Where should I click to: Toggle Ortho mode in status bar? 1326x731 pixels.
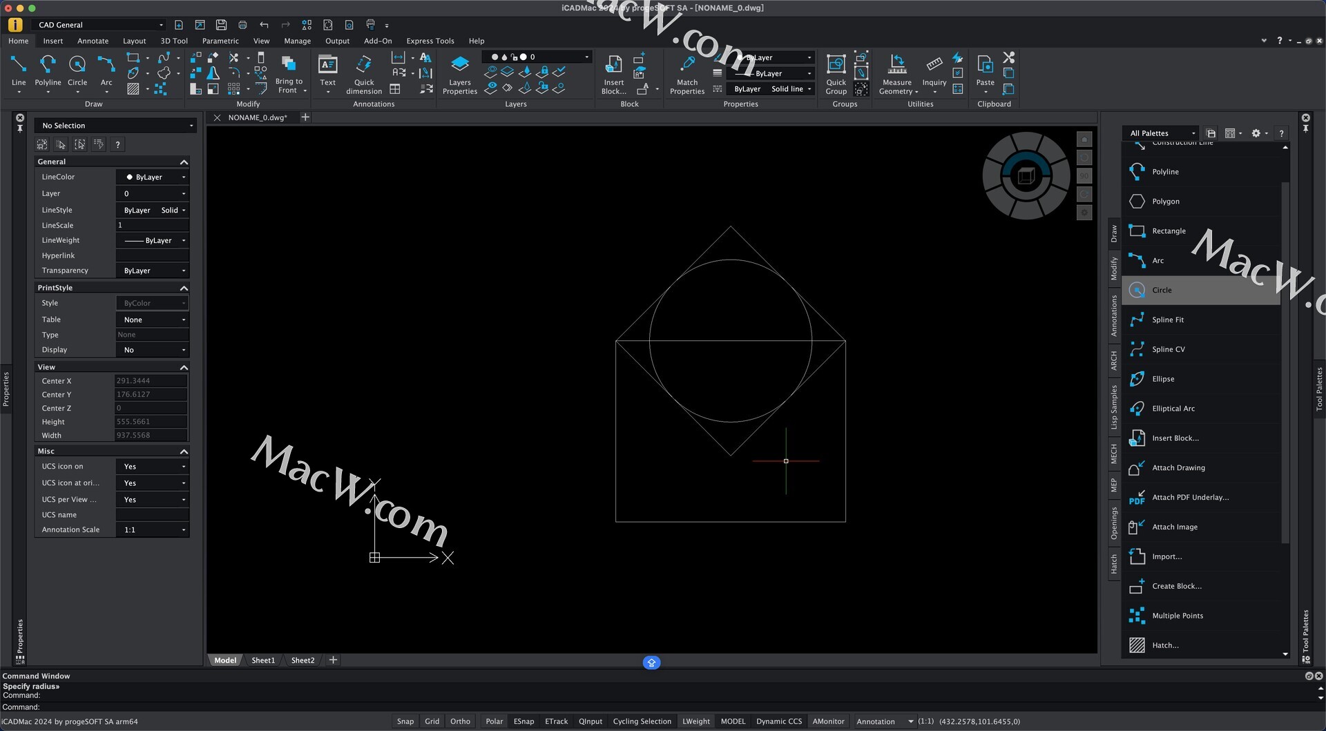[460, 721]
